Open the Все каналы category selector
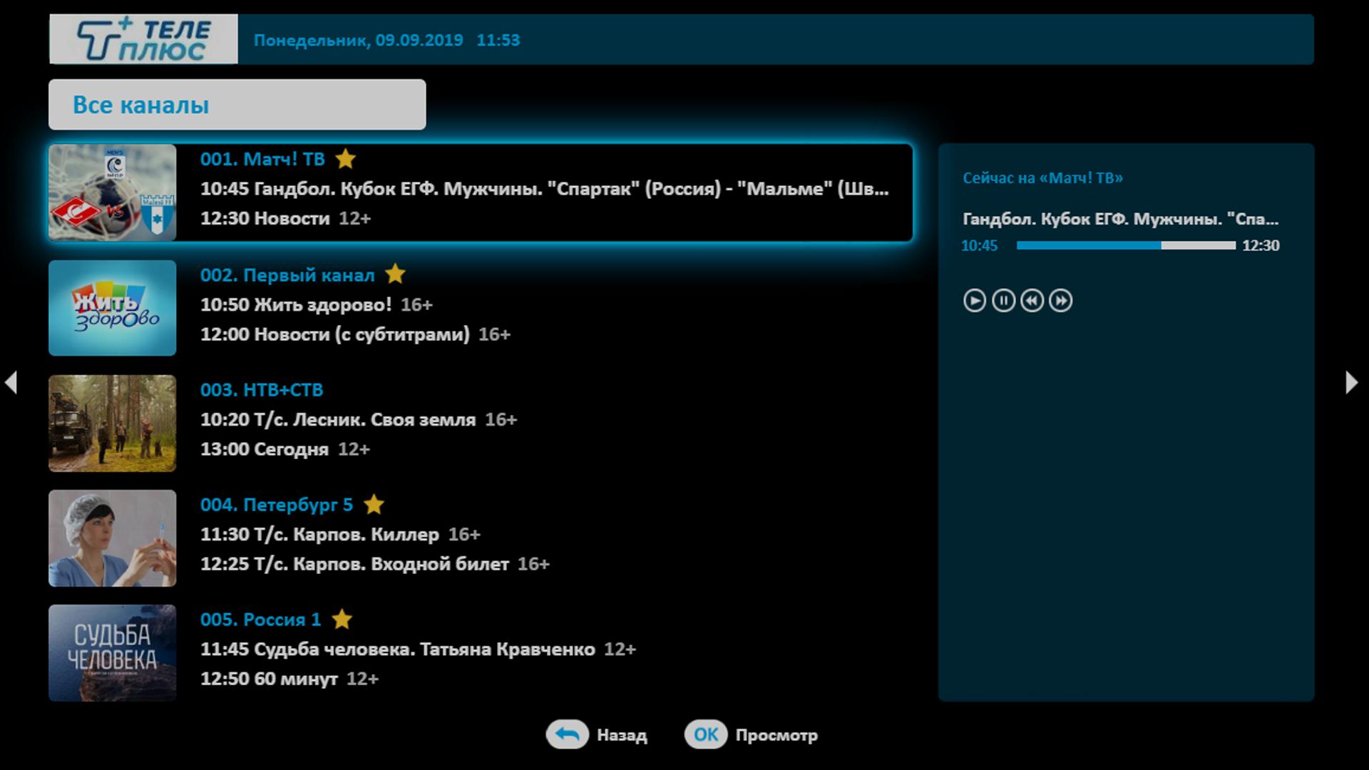The image size is (1369, 770). point(237,104)
